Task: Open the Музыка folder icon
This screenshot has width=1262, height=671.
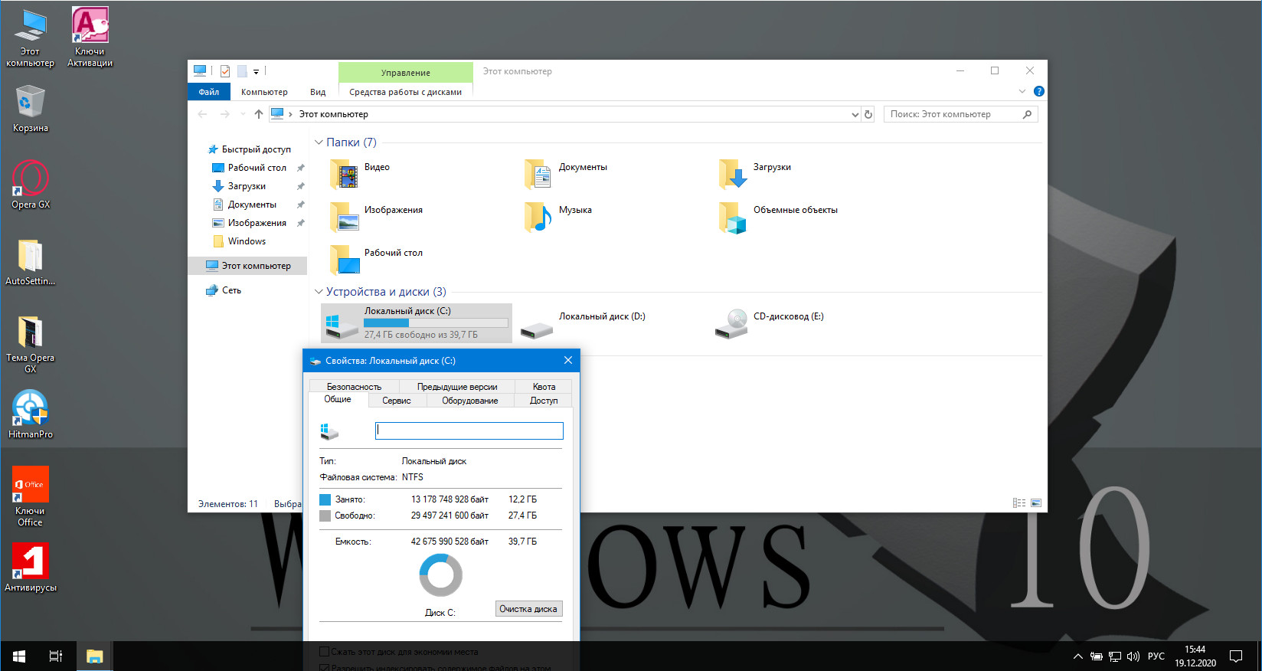Action: 539,218
